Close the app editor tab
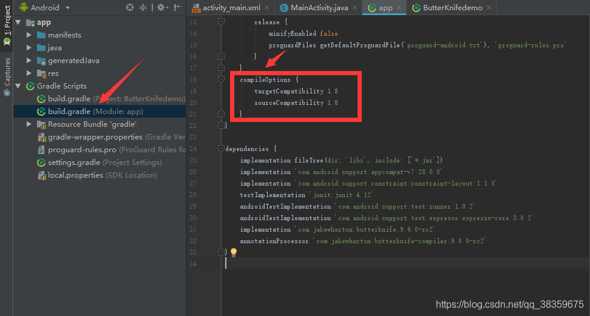Image resolution: width=590 pixels, height=316 pixels. coord(399,7)
